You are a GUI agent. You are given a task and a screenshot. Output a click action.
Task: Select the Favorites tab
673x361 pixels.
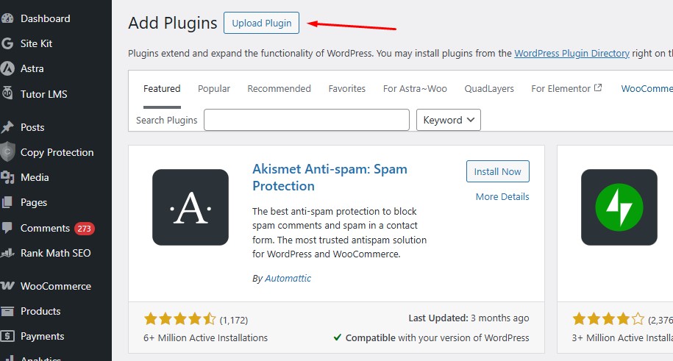pos(347,89)
